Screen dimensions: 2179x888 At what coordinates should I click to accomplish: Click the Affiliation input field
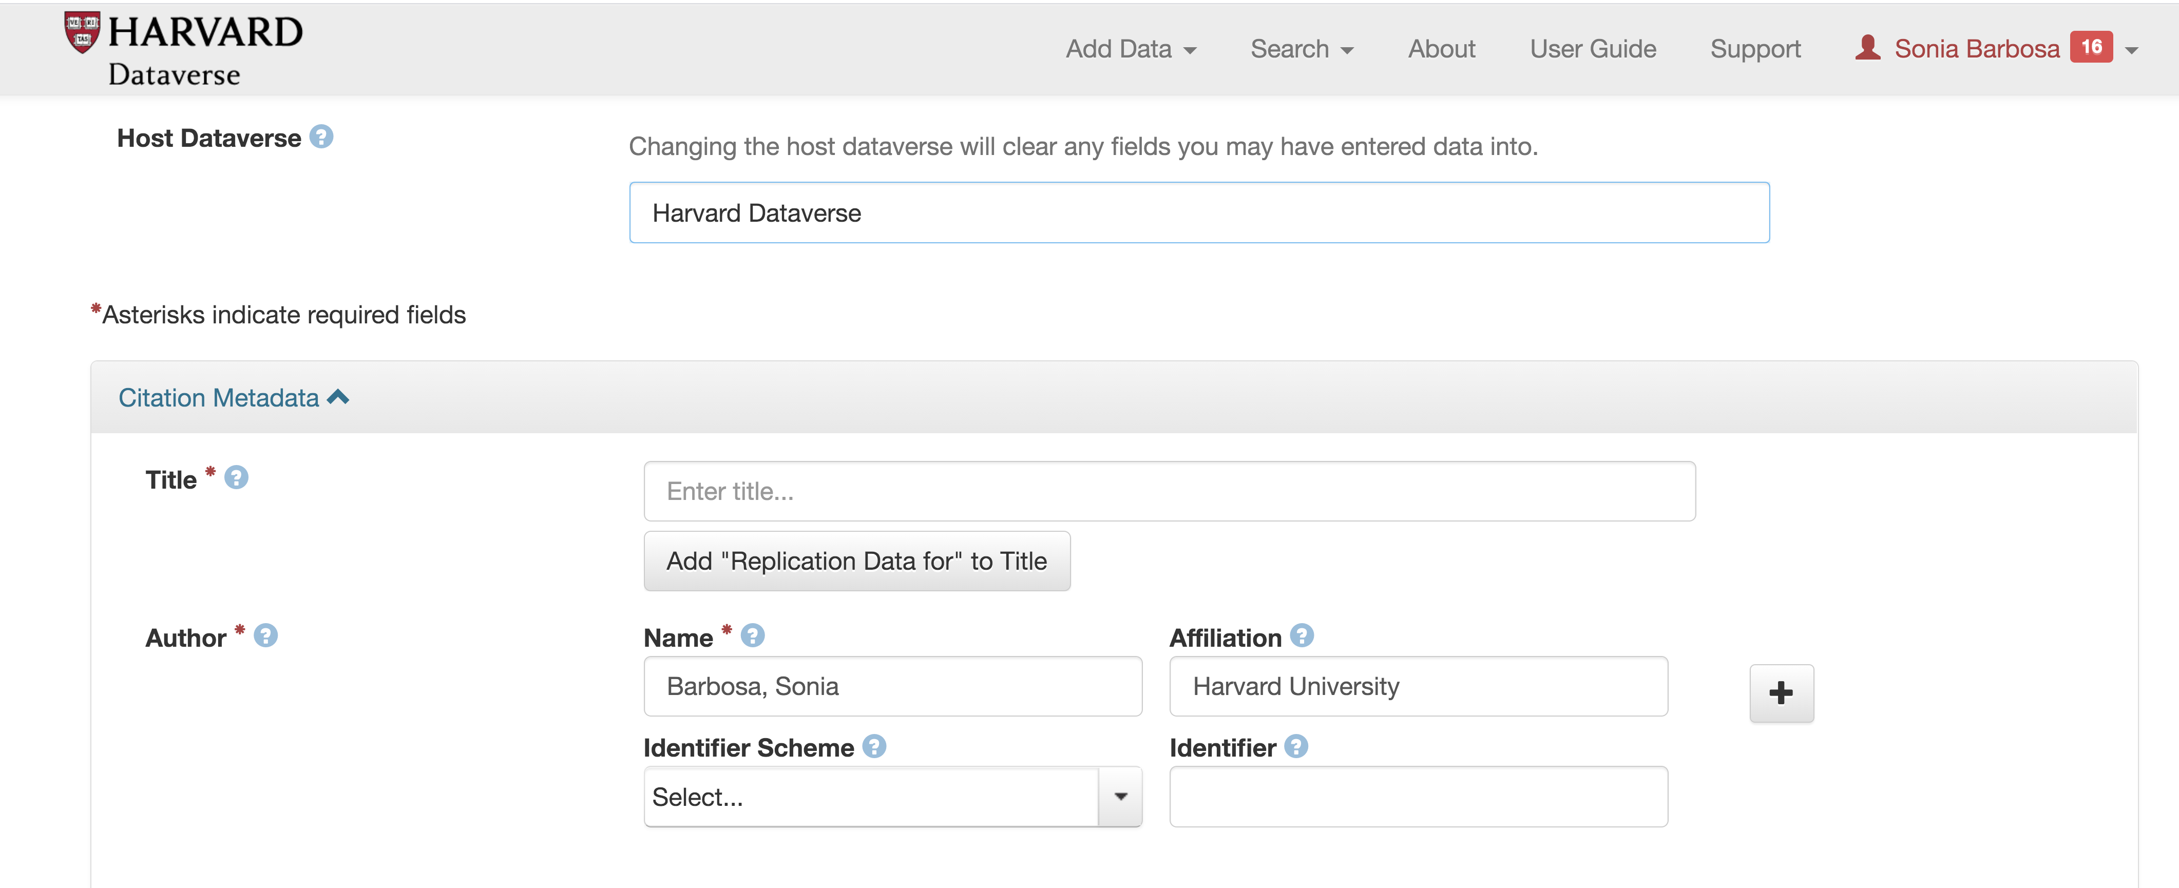point(1419,687)
